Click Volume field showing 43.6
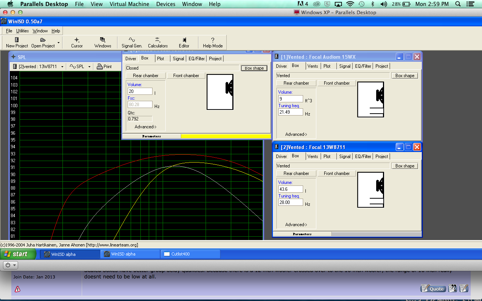 pos(290,189)
